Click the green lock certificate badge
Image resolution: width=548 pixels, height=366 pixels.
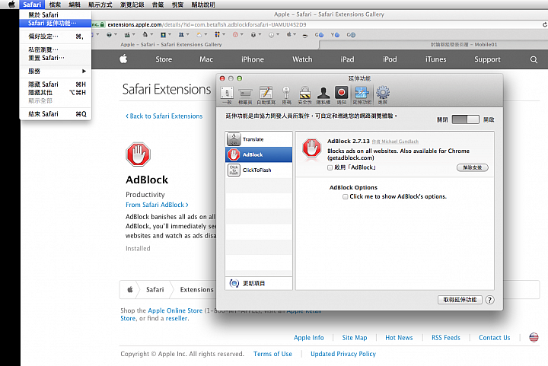point(98,24)
